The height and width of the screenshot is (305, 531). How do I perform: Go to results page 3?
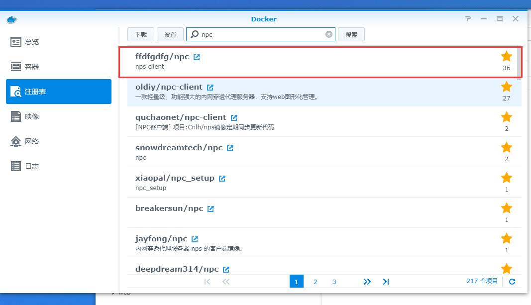click(334, 282)
